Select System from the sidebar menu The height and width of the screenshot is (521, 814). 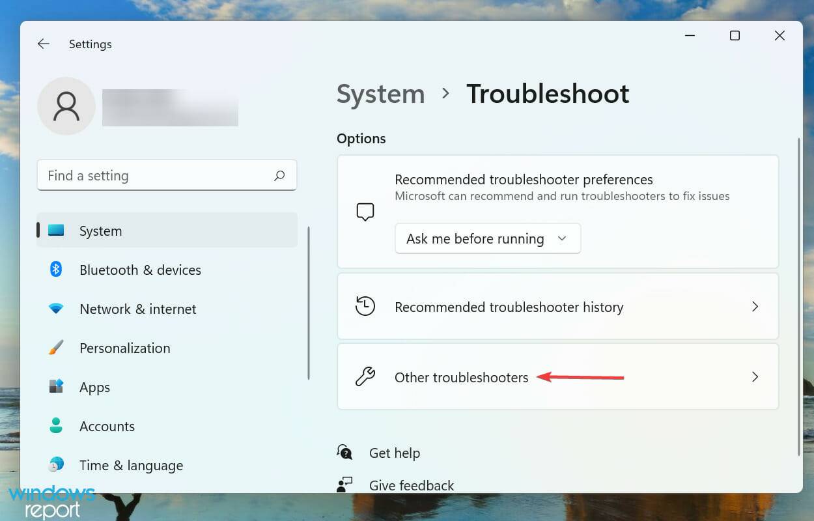pyautogui.click(x=100, y=231)
